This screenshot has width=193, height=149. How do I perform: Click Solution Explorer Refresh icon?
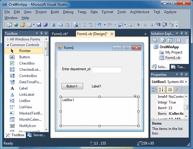170,40
